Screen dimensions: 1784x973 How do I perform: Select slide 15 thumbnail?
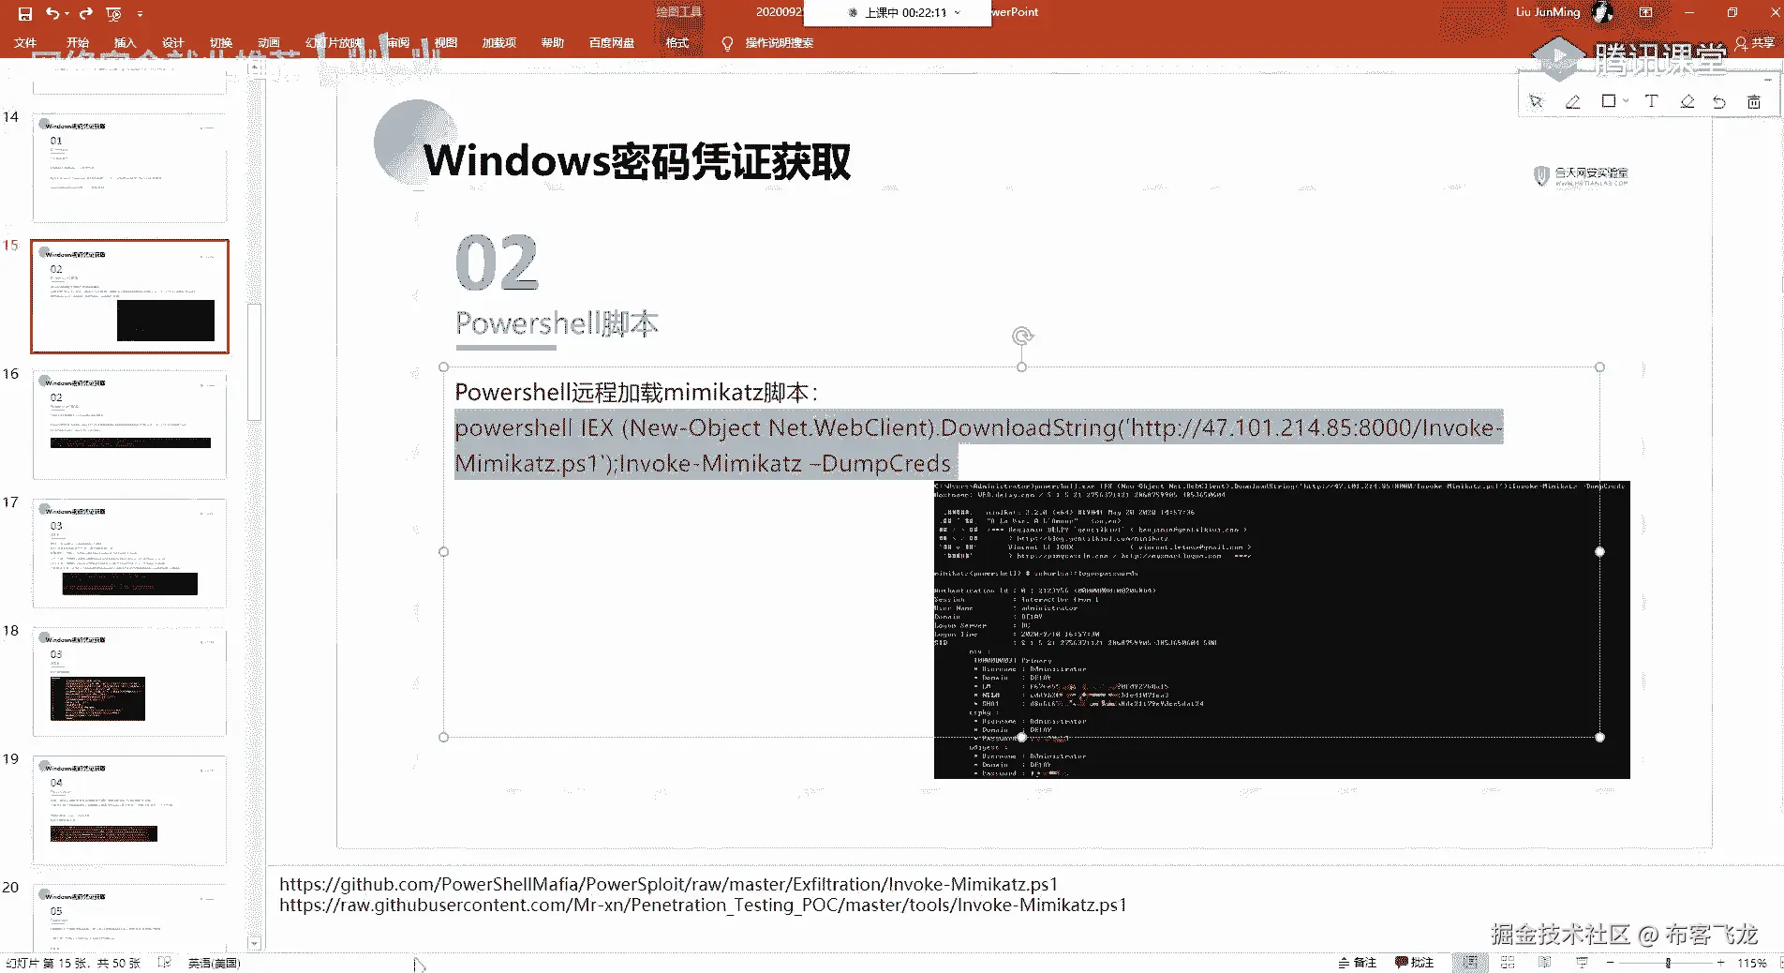click(x=129, y=296)
